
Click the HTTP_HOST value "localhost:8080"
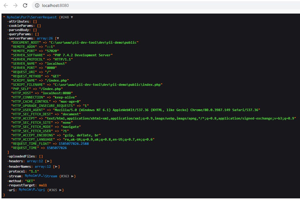click(x=57, y=93)
